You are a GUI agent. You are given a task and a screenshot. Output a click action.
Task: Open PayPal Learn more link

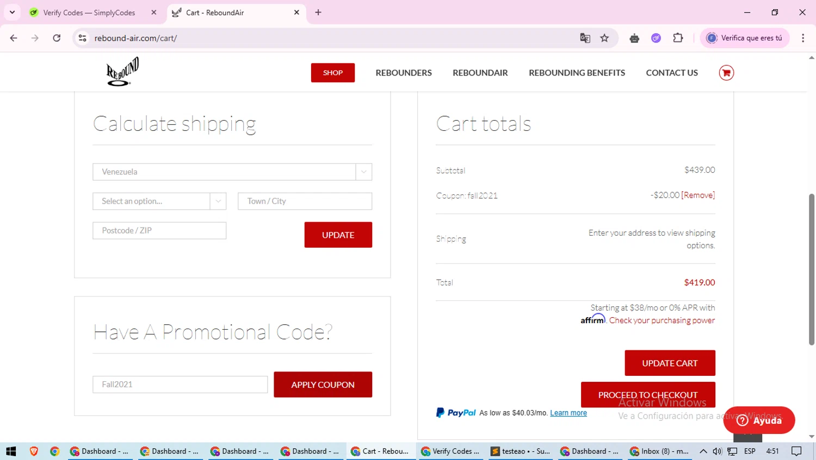click(x=568, y=413)
